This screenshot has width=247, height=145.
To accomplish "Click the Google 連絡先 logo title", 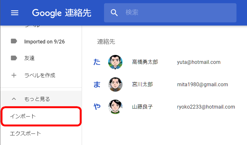I will coord(62,13).
